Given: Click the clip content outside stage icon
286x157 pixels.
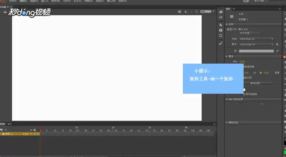Looking at the screenshot, I should point(196,11).
